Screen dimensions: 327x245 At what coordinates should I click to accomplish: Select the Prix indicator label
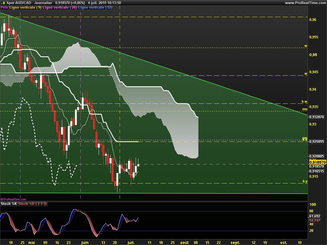pos(4,8)
